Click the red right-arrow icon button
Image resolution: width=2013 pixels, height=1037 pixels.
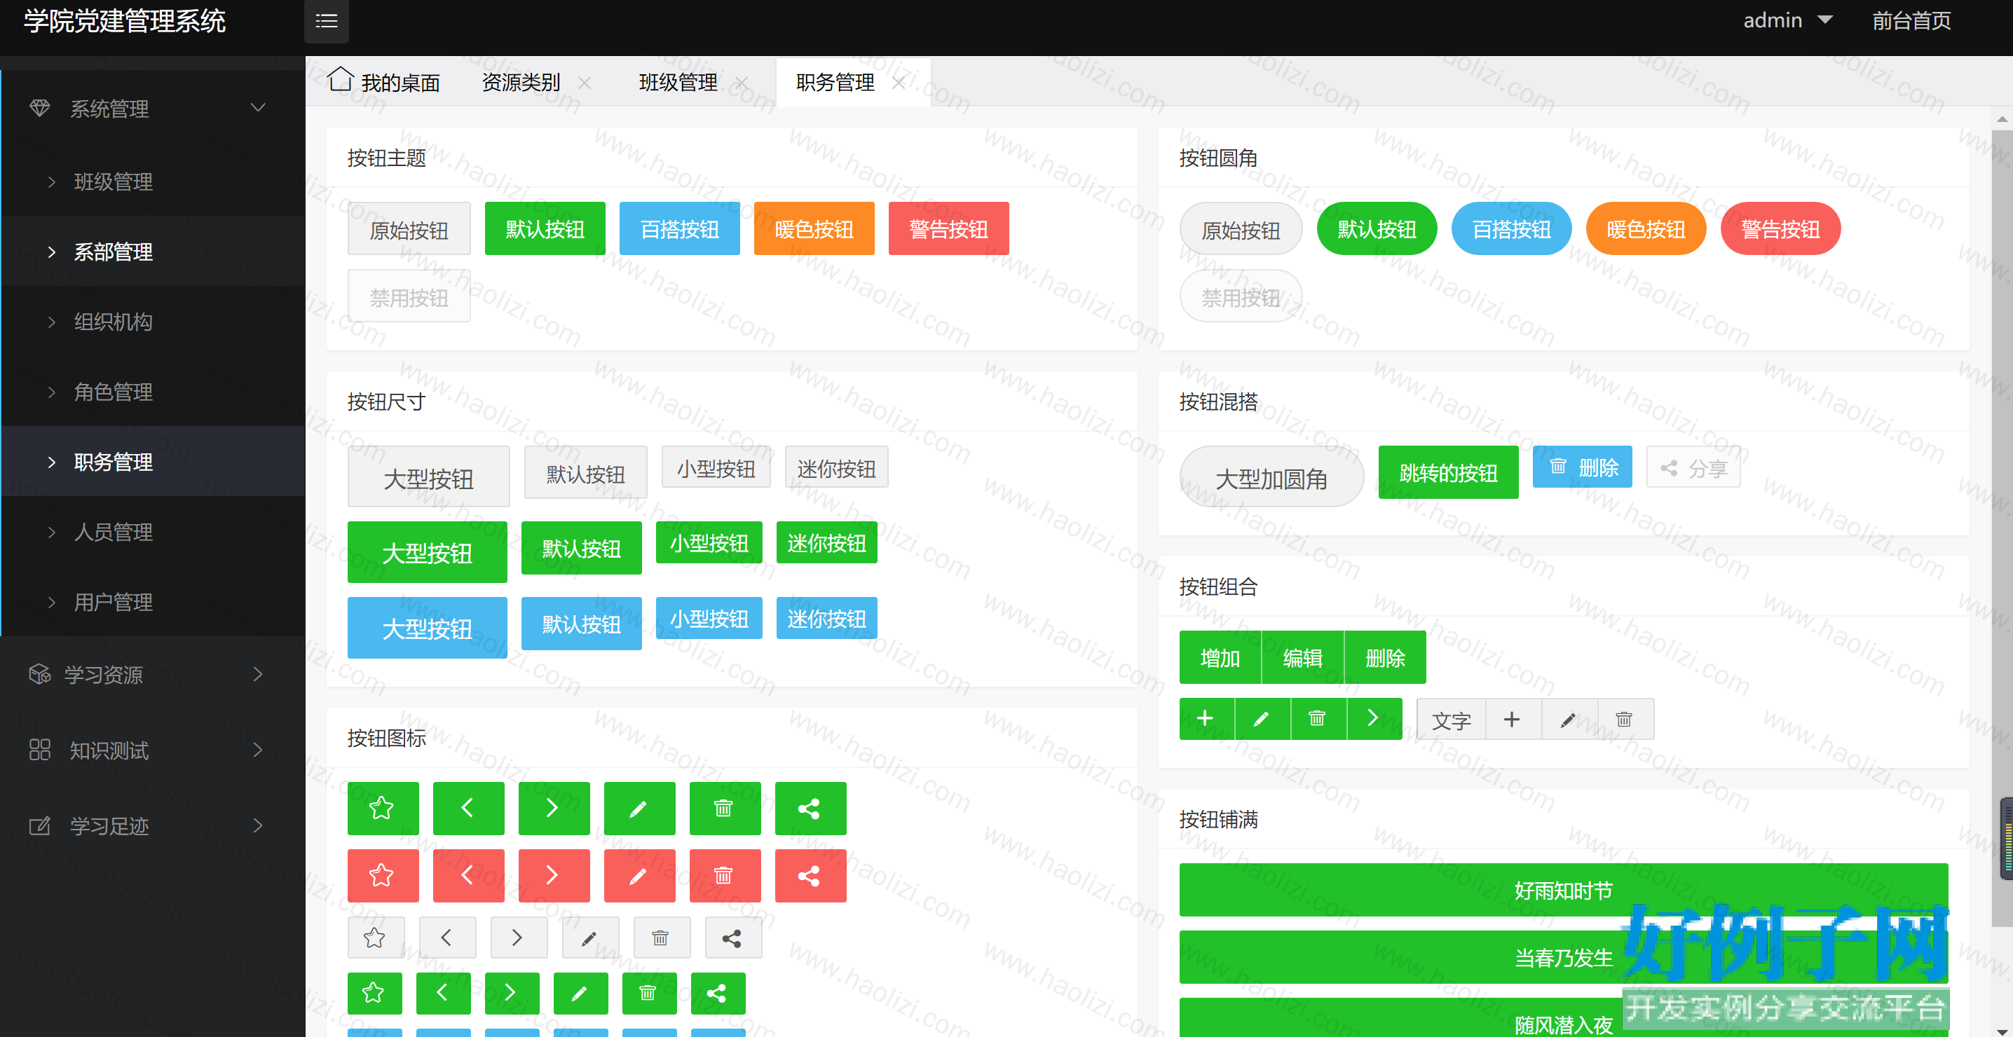pos(553,875)
